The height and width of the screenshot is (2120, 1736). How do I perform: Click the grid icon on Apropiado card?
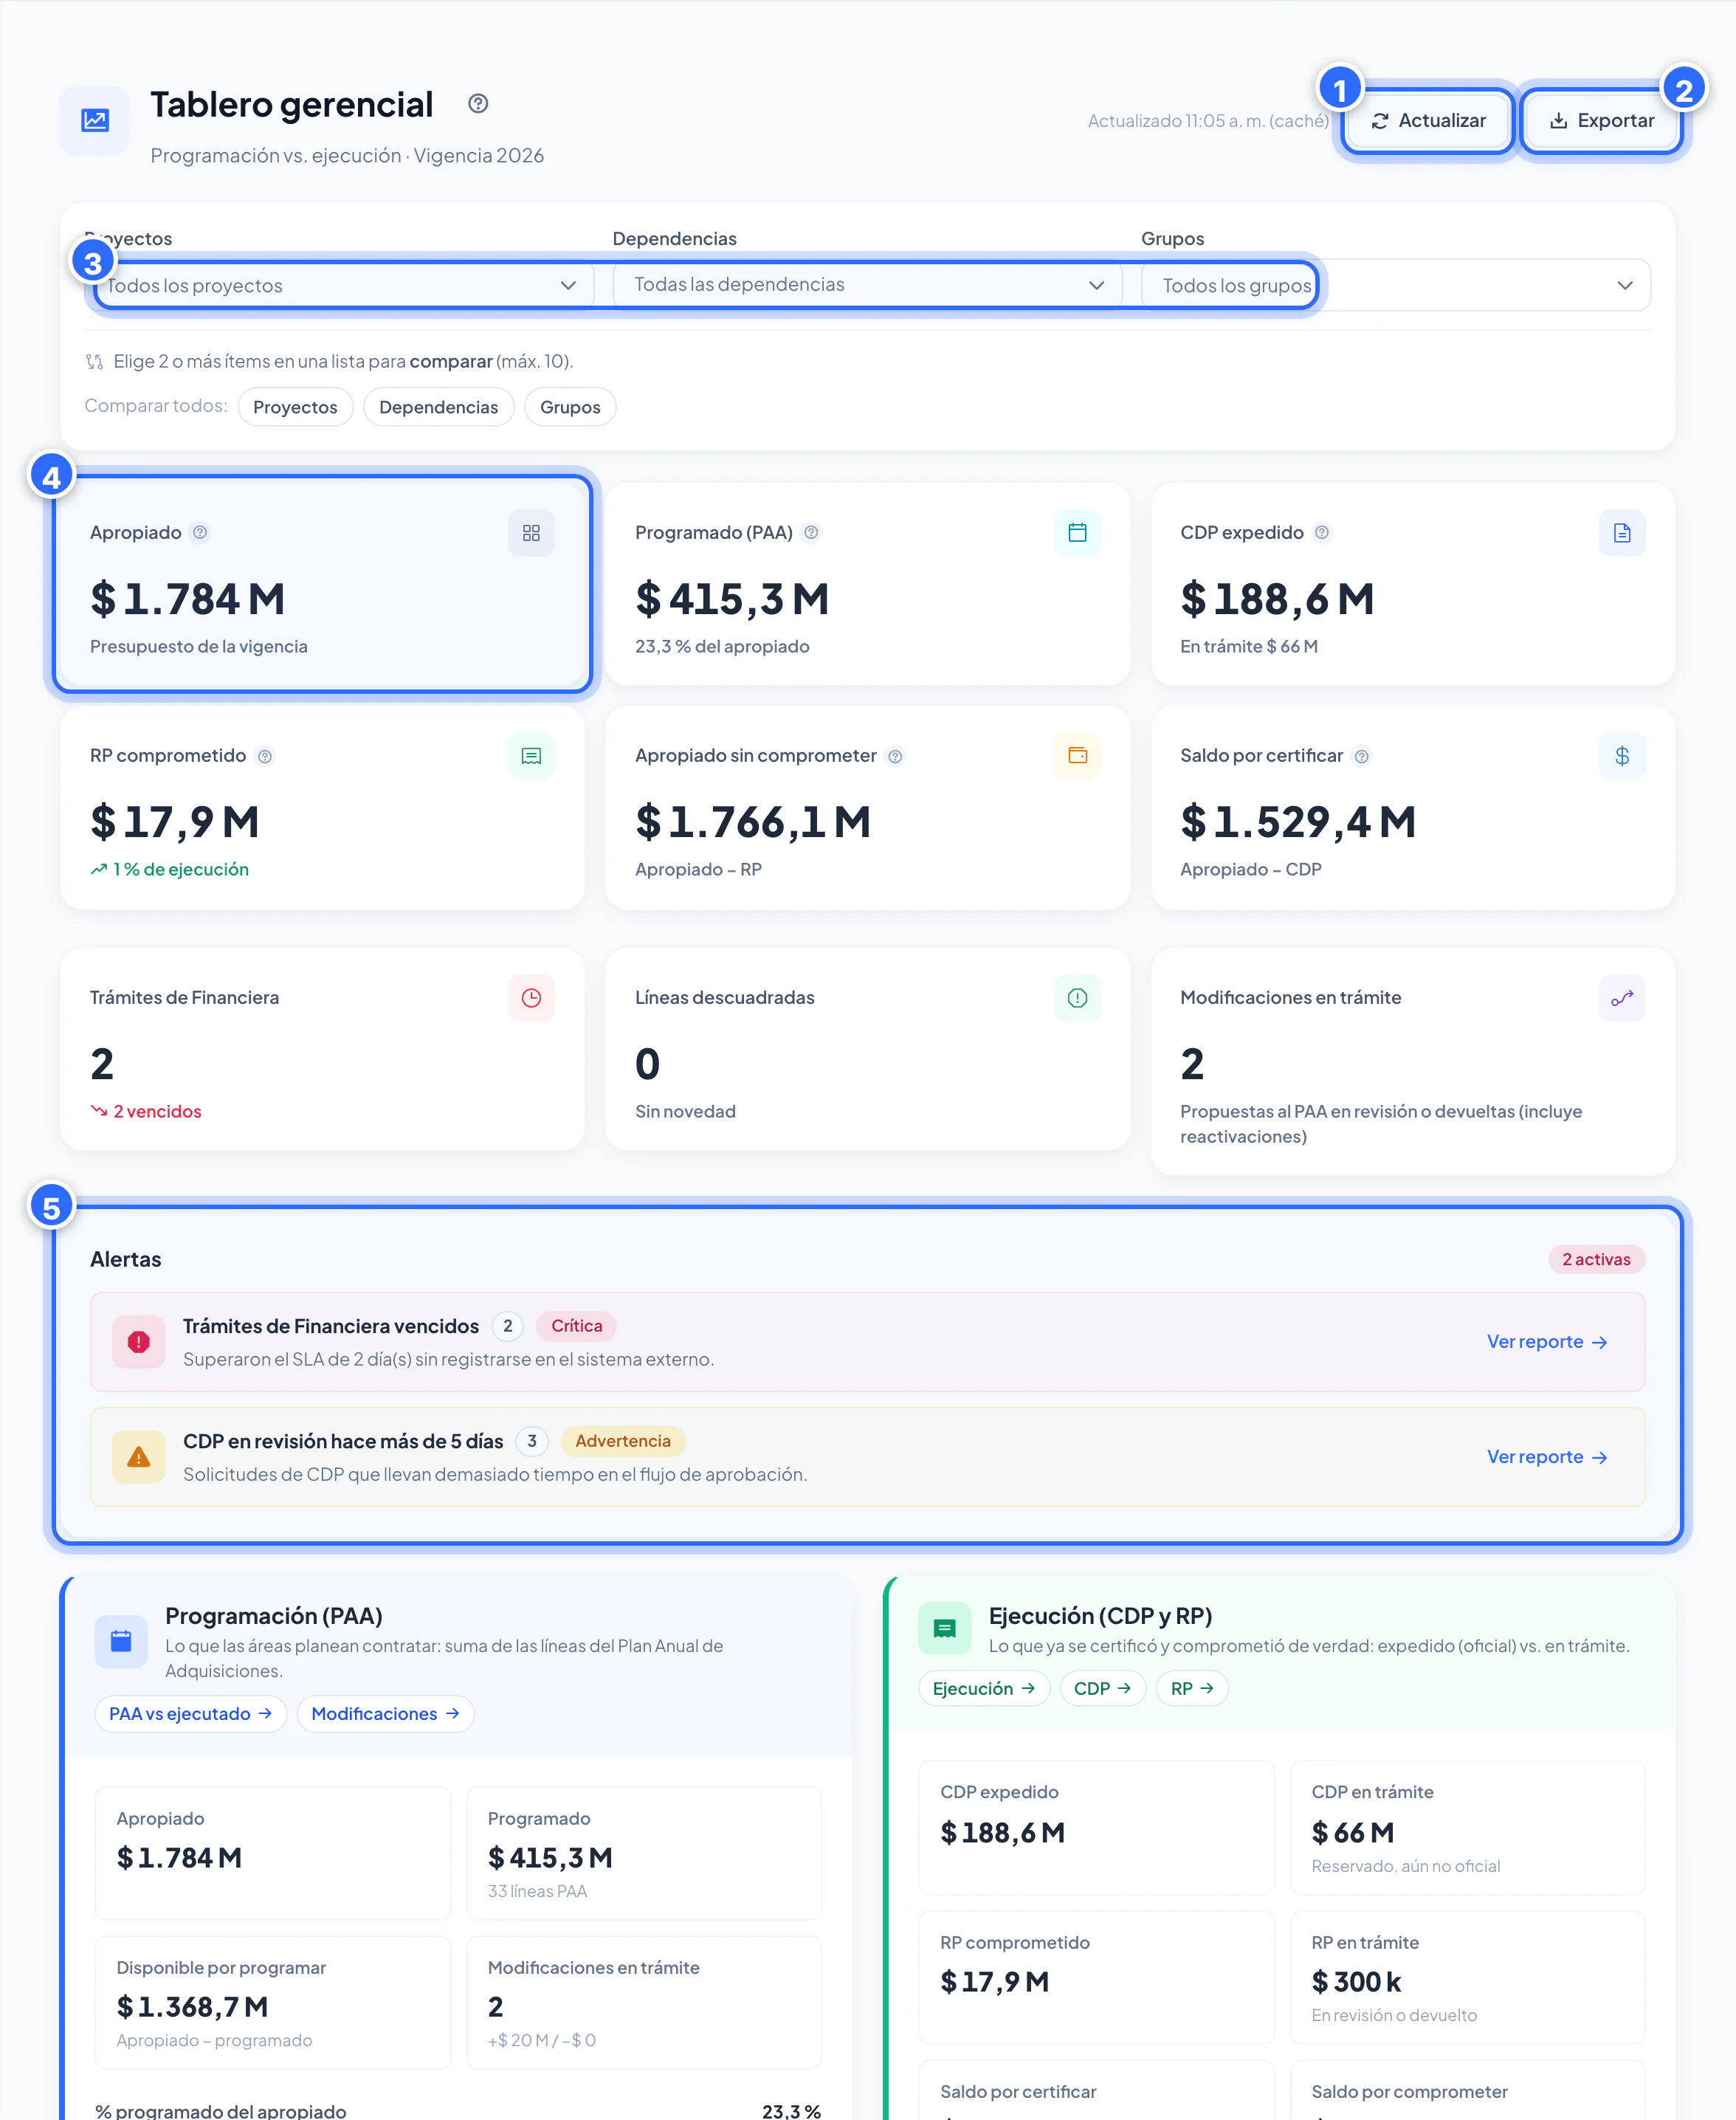(x=531, y=533)
